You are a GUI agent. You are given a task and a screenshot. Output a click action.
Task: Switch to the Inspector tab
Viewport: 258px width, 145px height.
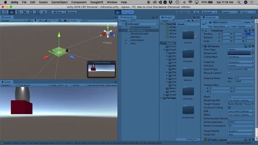[x=210, y=17]
